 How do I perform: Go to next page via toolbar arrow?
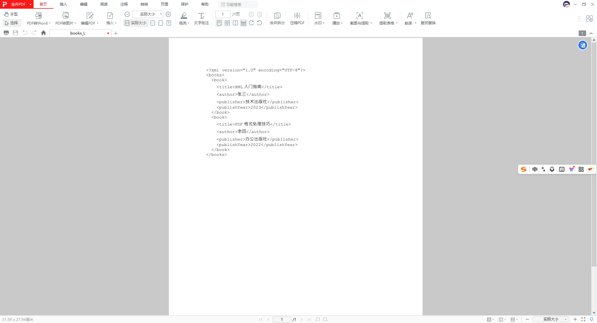[260, 14]
